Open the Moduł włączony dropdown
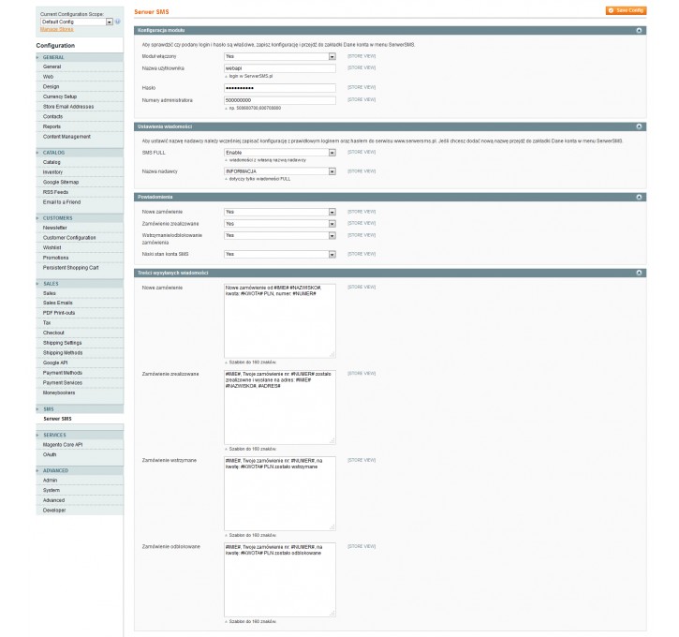Screen dimensions: 679x637 coord(280,56)
